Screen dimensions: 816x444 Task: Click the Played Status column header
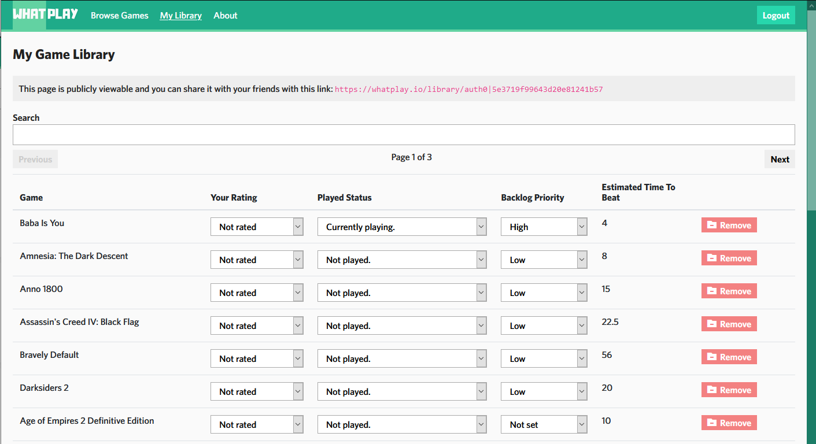pyautogui.click(x=345, y=198)
